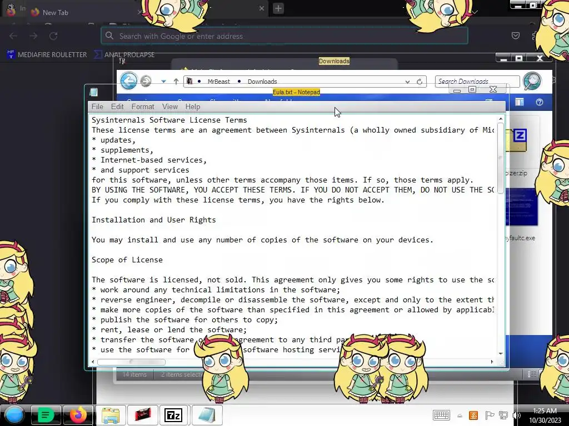Screen dimensions: 569x426
Task: Click the Windows Start orb
Action: coord(14,415)
